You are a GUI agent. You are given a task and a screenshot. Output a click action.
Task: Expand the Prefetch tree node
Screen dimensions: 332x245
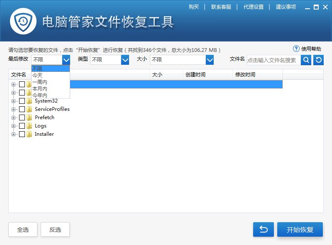coord(13,118)
